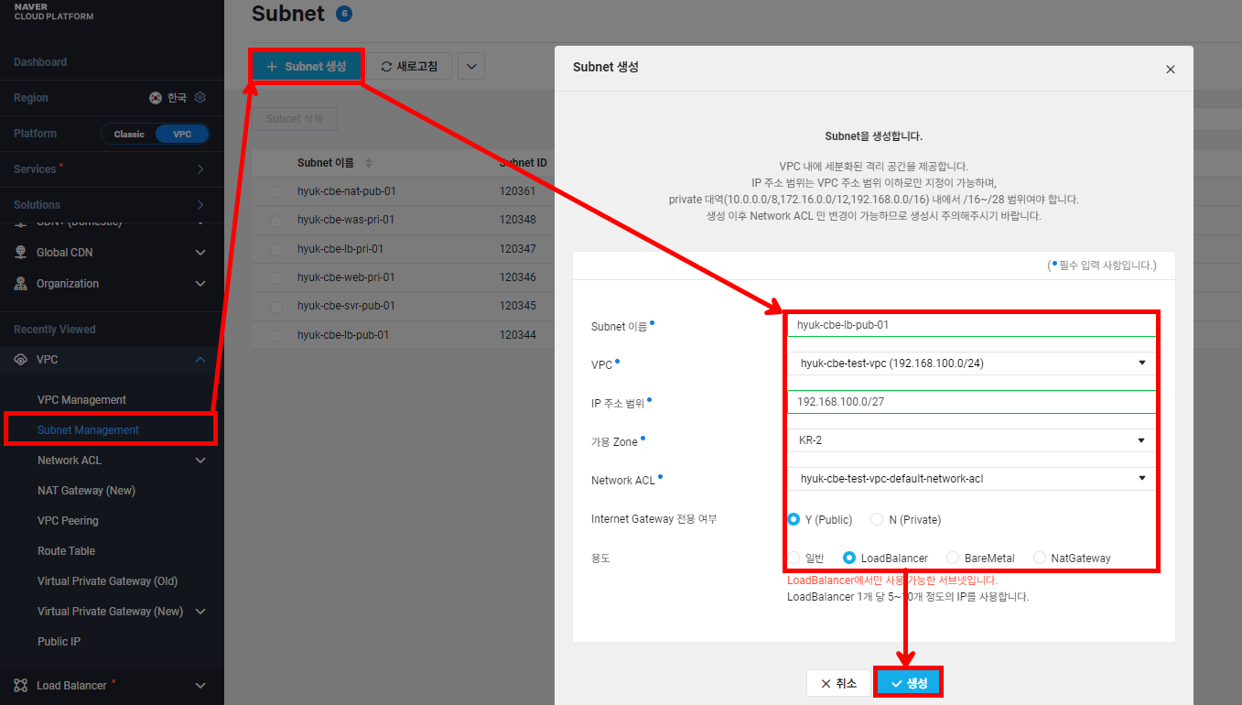Click the Region settings gear icon
Screen dimensions: 1242x705
(x=200, y=98)
